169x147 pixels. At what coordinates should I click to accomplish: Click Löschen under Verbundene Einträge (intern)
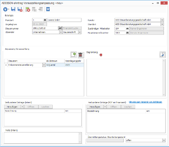coord(45,107)
